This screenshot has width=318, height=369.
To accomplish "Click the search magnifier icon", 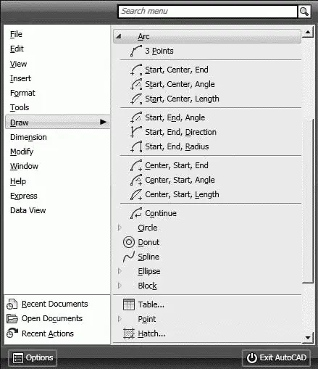I will tap(304, 12).
